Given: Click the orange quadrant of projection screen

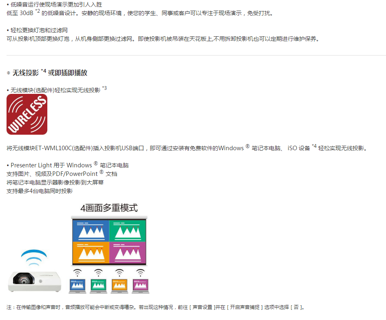Looking at the screenshot, I should (90, 252).
